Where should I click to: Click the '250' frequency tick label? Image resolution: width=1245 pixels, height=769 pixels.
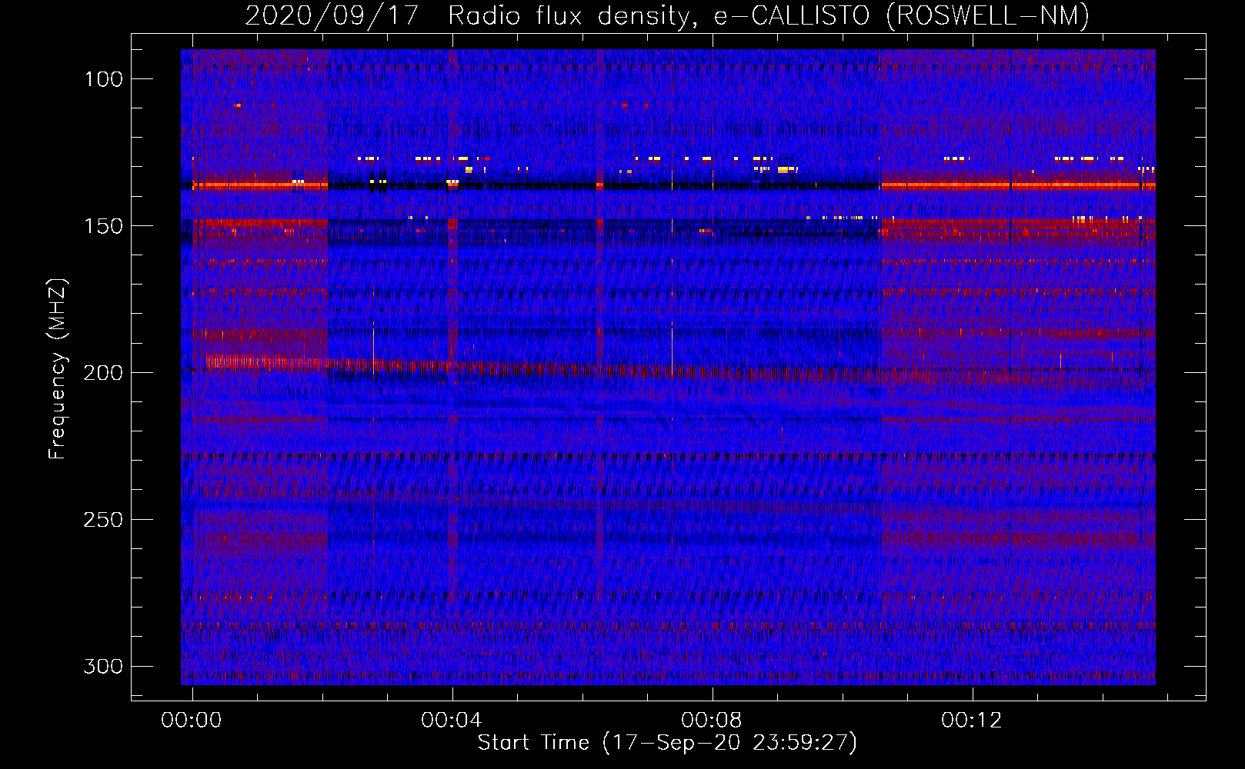coord(104,520)
